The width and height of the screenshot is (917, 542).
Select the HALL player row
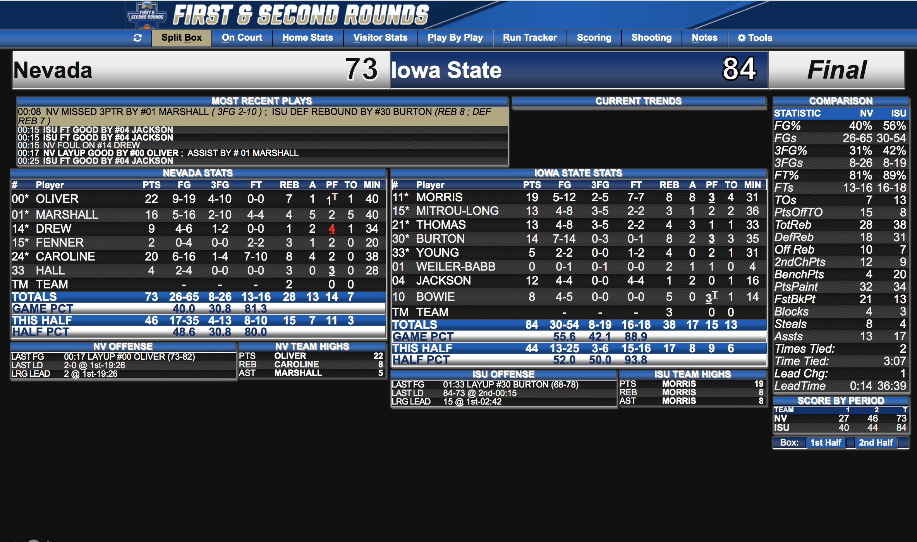coord(198,271)
